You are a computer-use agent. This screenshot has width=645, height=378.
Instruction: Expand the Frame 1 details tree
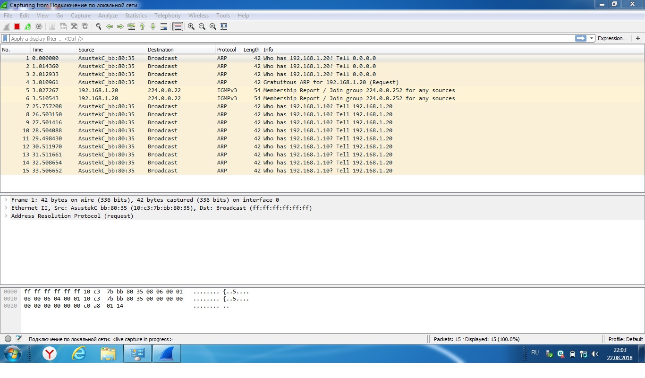6,200
